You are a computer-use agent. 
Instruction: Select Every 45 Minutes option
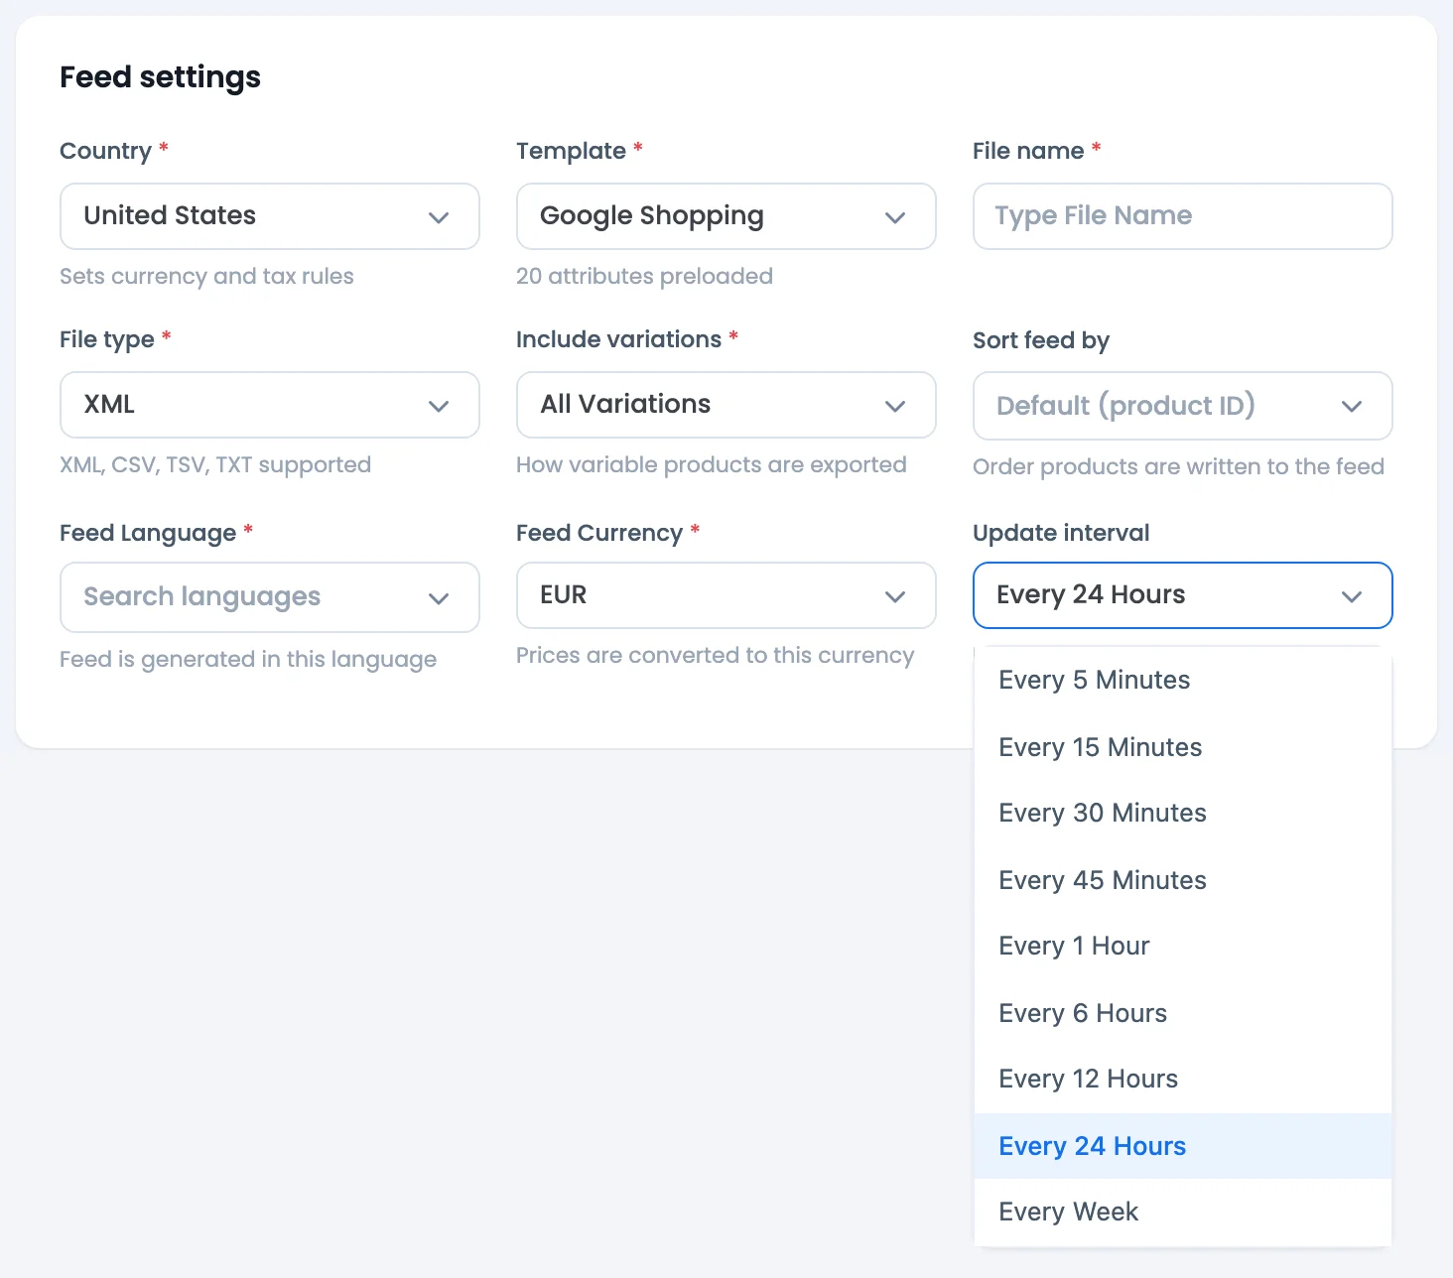click(1182, 880)
